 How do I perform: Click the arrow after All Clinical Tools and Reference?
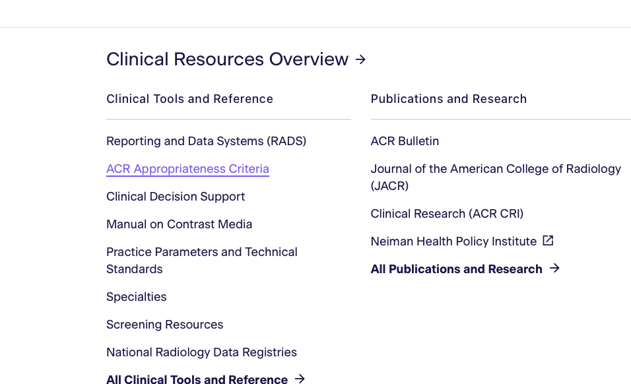pyautogui.click(x=300, y=379)
